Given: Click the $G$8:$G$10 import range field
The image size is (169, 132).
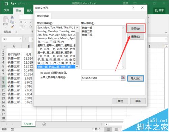Looking at the screenshot, I should pyautogui.click(x=101, y=78).
